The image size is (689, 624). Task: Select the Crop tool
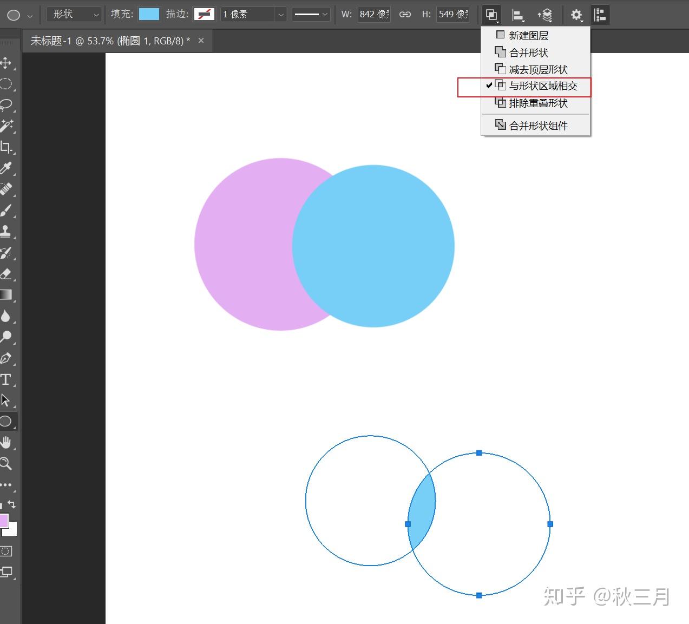click(x=6, y=147)
